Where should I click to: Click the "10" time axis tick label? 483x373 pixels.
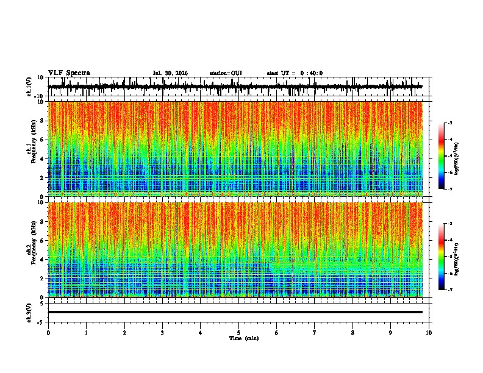point(429,333)
